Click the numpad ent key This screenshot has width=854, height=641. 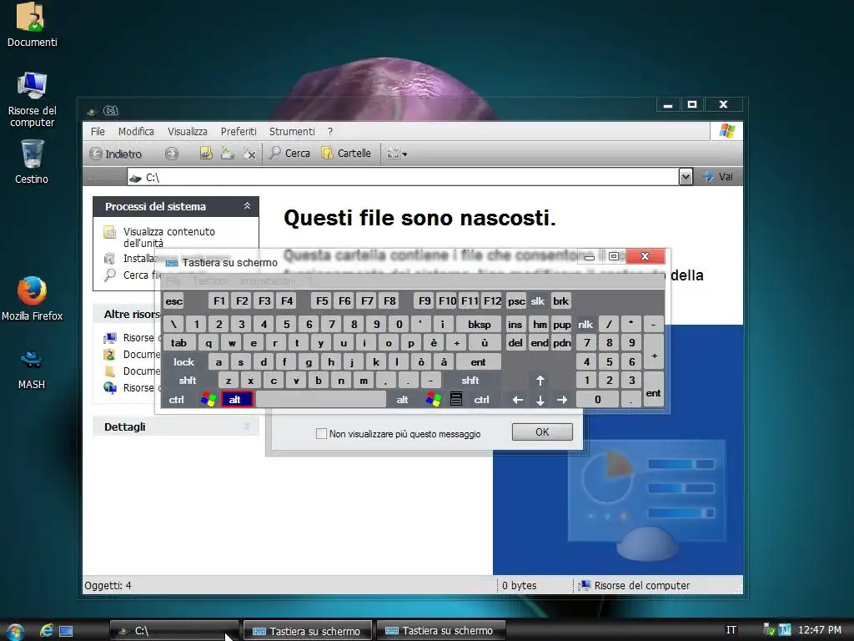654,391
